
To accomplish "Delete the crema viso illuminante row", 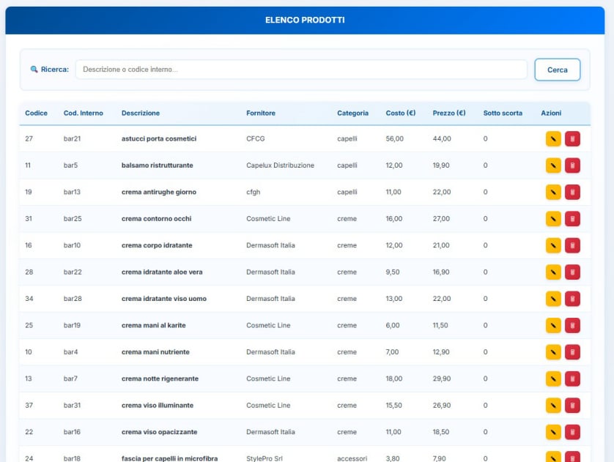I will [572, 406].
